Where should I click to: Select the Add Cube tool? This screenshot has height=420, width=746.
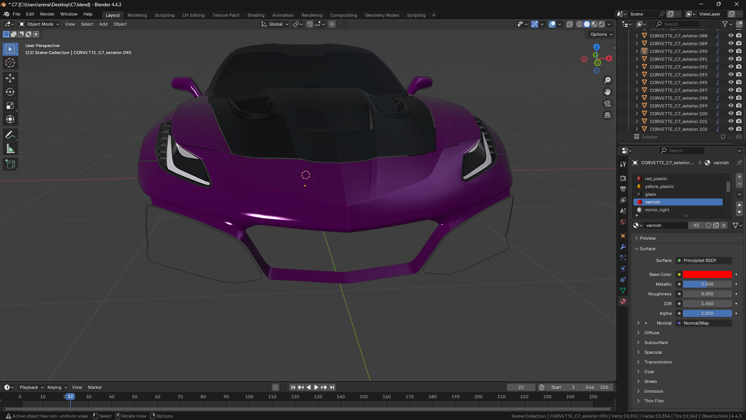coord(10,164)
